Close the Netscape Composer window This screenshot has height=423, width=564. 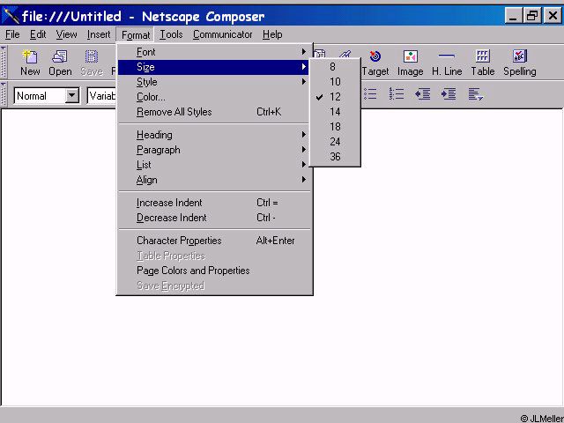click(x=553, y=16)
